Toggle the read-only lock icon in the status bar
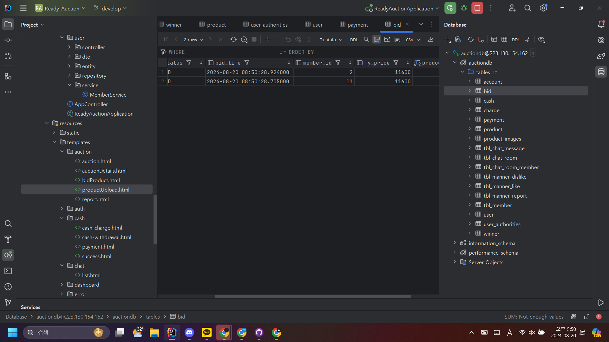The height and width of the screenshot is (342, 609). click(587, 317)
